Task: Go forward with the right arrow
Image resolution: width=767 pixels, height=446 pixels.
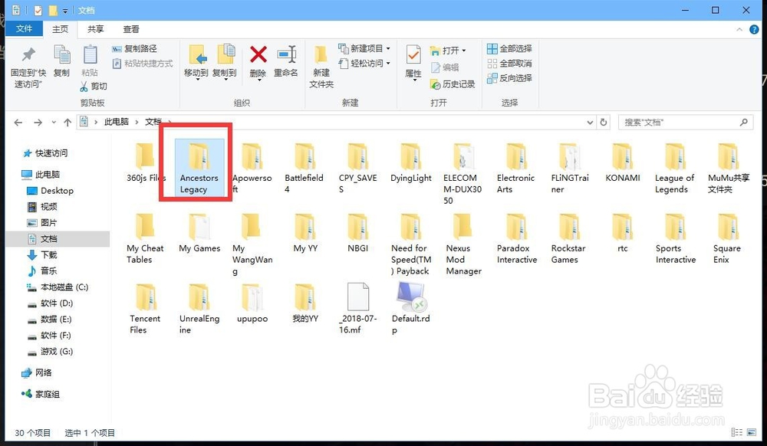Action: coord(38,122)
